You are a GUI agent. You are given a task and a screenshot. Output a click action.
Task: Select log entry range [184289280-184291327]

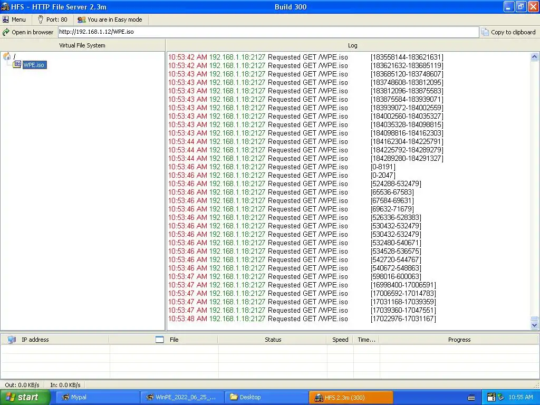tap(305, 158)
